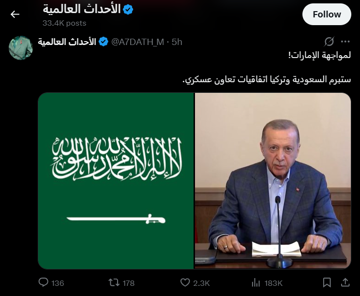Click the verified badge beside post author name
This screenshot has height=296, width=360.
pos(104,42)
